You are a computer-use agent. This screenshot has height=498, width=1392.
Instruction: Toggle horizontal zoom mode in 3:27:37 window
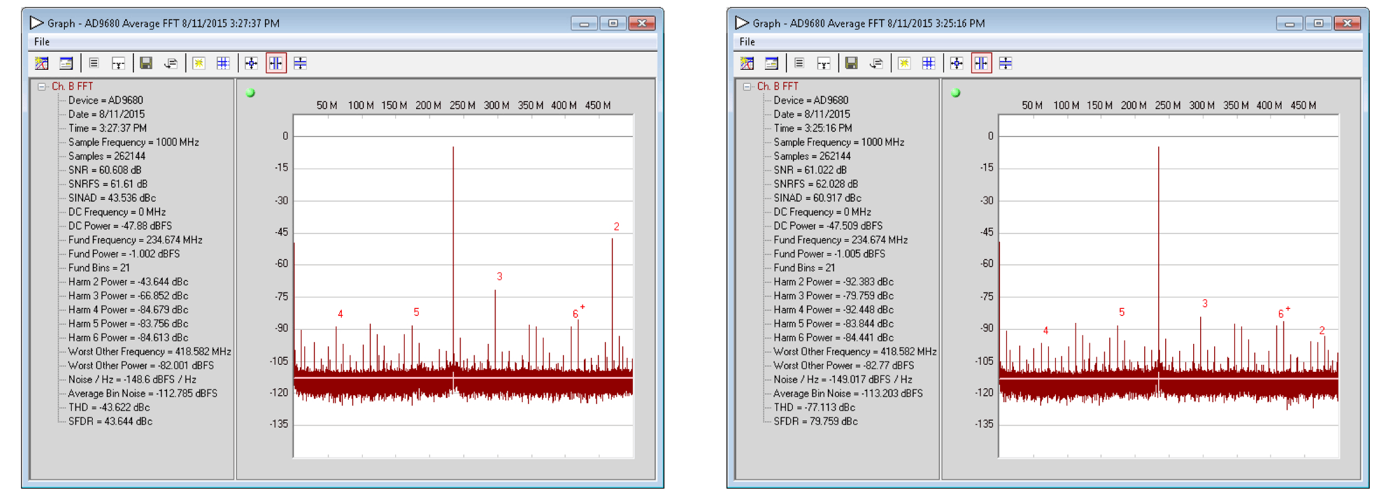coord(276,63)
